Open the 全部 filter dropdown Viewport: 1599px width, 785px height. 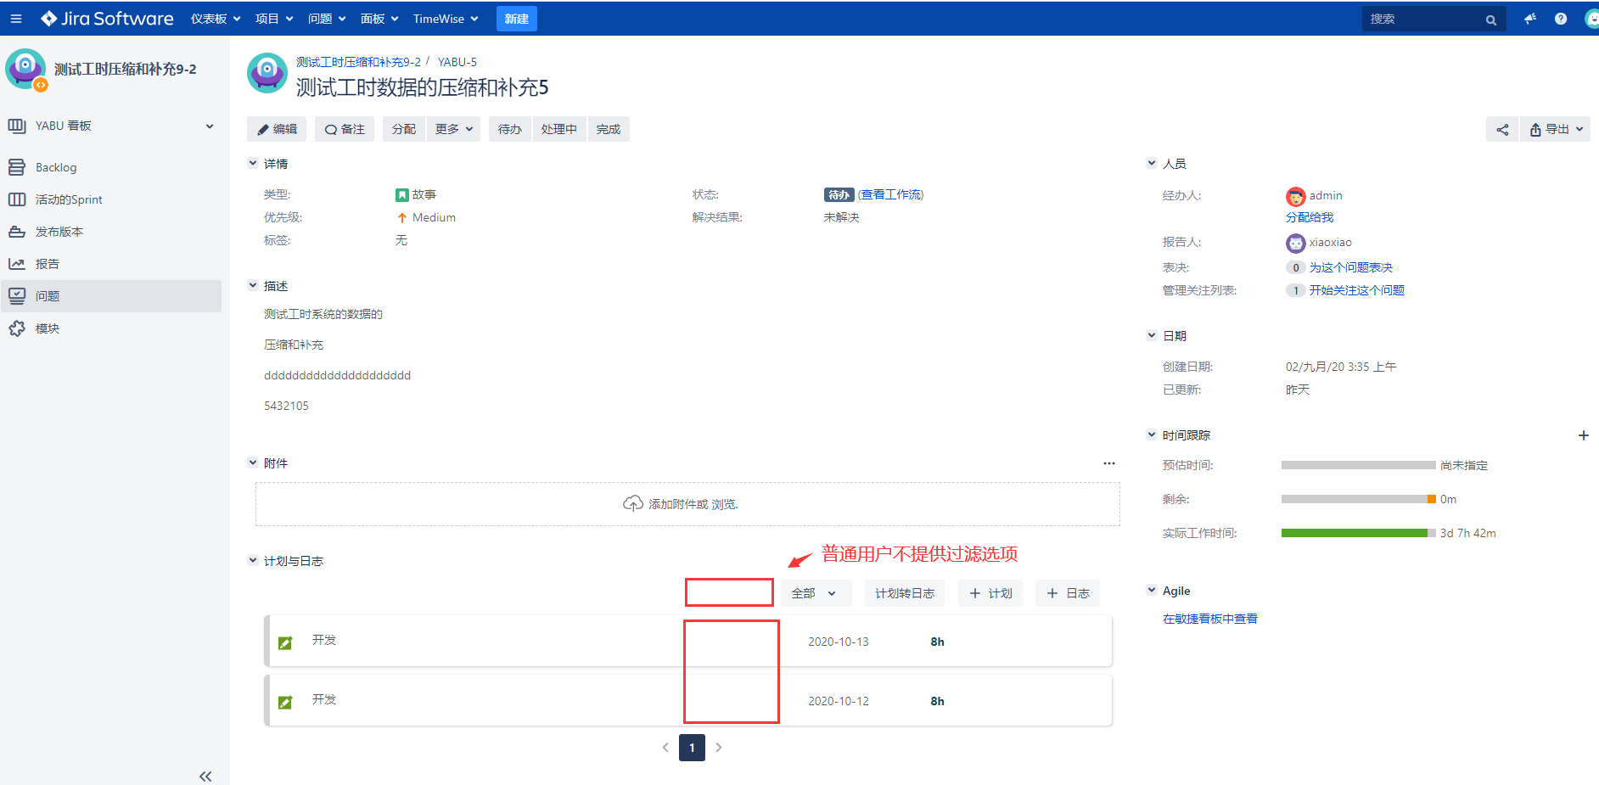click(x=813, y=593)
